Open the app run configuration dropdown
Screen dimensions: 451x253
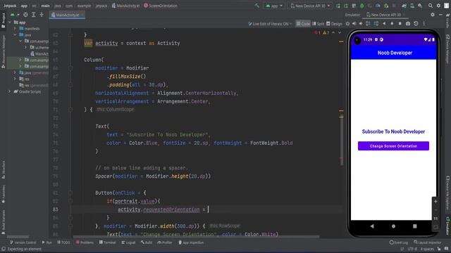coord(273,6)
